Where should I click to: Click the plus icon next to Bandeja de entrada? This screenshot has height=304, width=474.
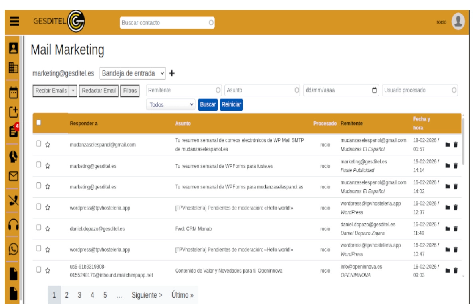[172, 73]
